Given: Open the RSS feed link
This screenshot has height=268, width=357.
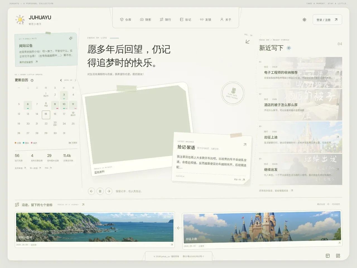Looking at the screenshot, I should (48, 168).
